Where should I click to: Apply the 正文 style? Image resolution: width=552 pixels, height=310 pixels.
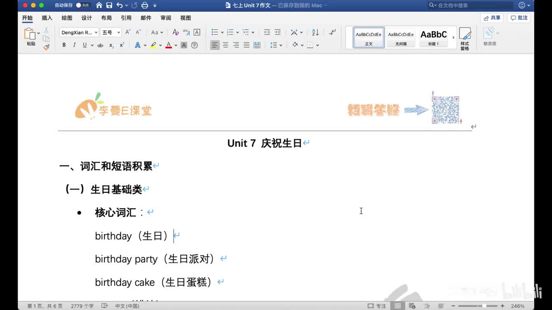369,37
